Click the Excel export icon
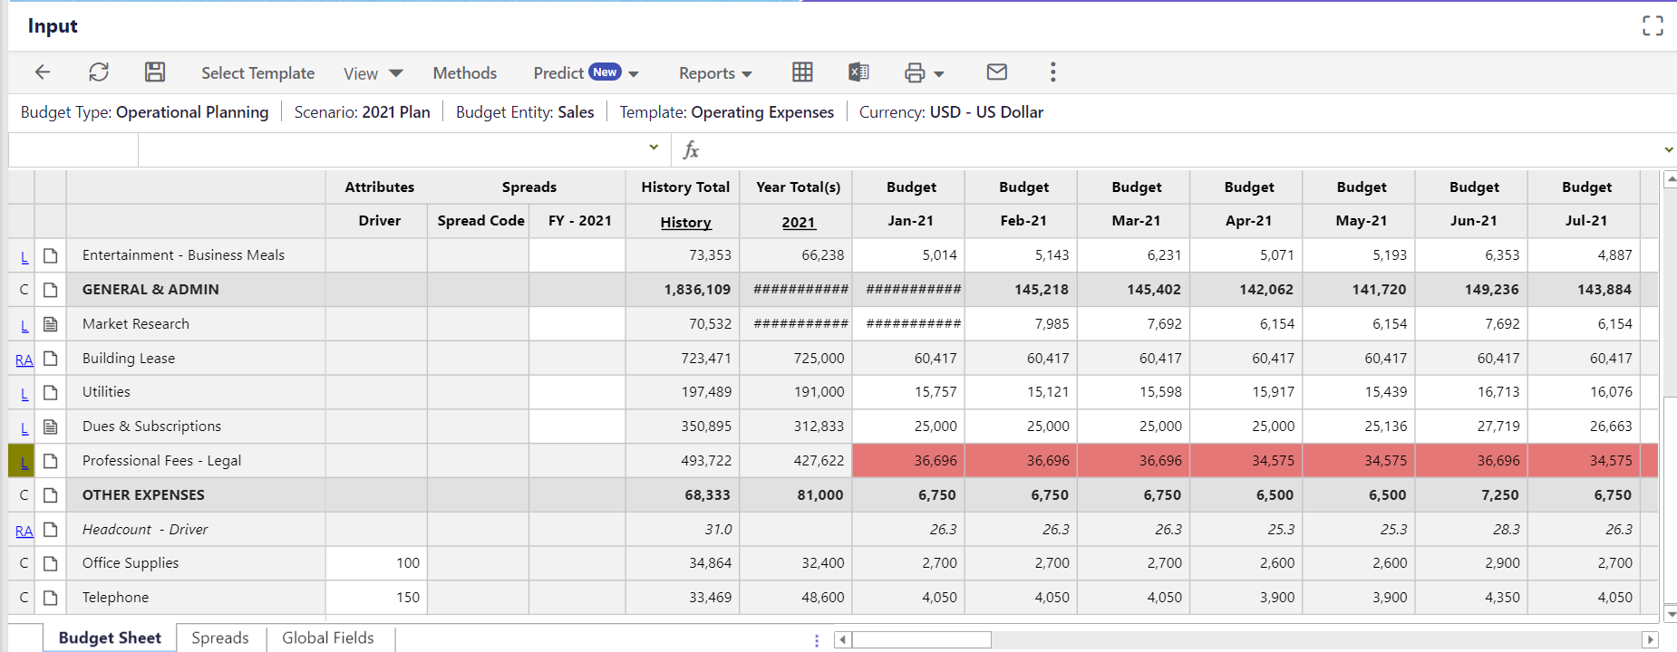This screenshot has width=1677, height=652. coord(858,72)
